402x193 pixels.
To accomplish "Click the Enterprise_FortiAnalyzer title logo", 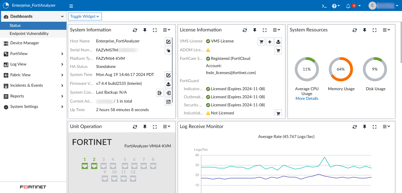I will pyautogui.click(x=6, y=6).
